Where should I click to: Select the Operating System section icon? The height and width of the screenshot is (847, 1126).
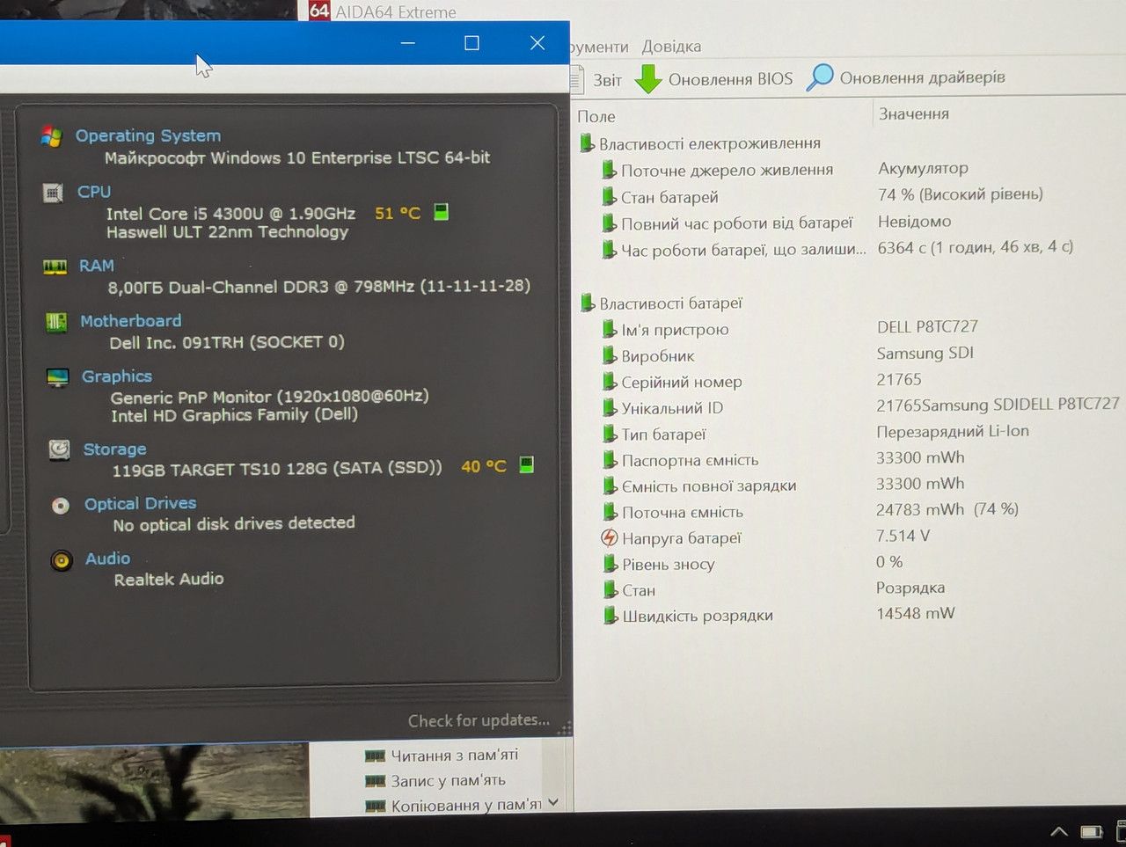pyautogui.click(x=52, y=137)
